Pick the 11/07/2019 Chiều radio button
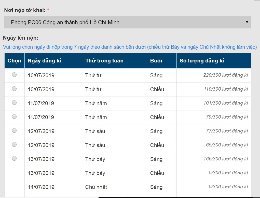Screen dimensions: 260x198 [14, 116]
